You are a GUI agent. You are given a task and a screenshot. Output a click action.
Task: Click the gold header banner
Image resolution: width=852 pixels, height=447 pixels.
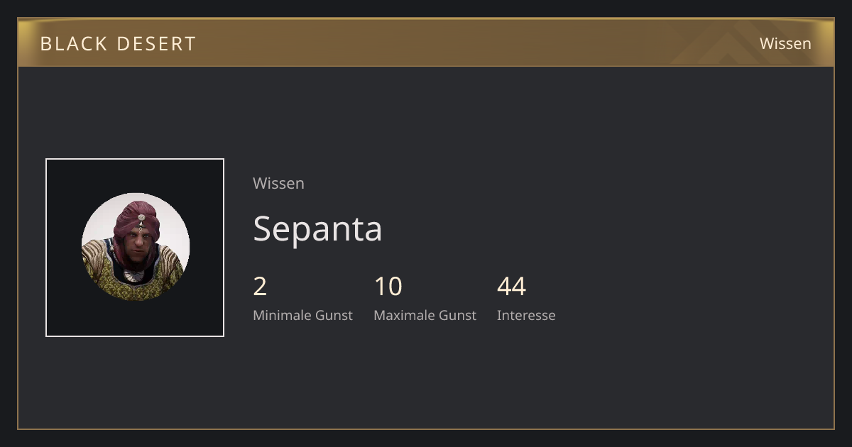pos(426,43)
